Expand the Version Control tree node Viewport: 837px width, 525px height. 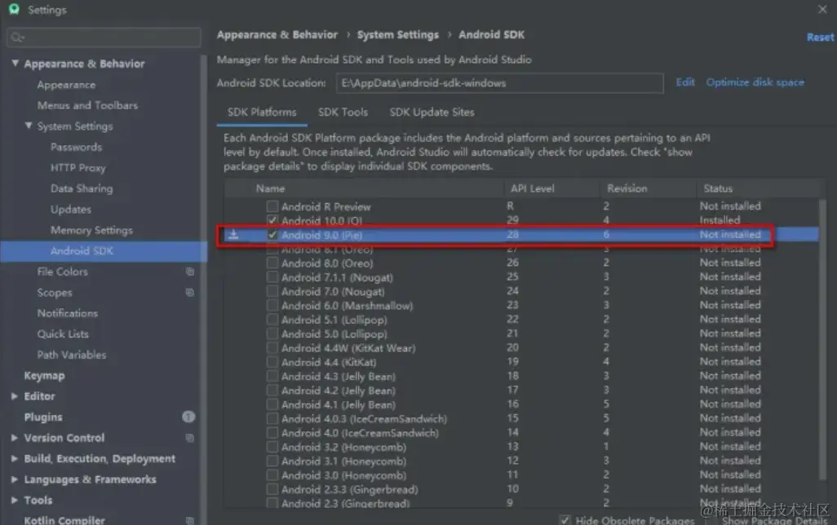coord(15,438)
